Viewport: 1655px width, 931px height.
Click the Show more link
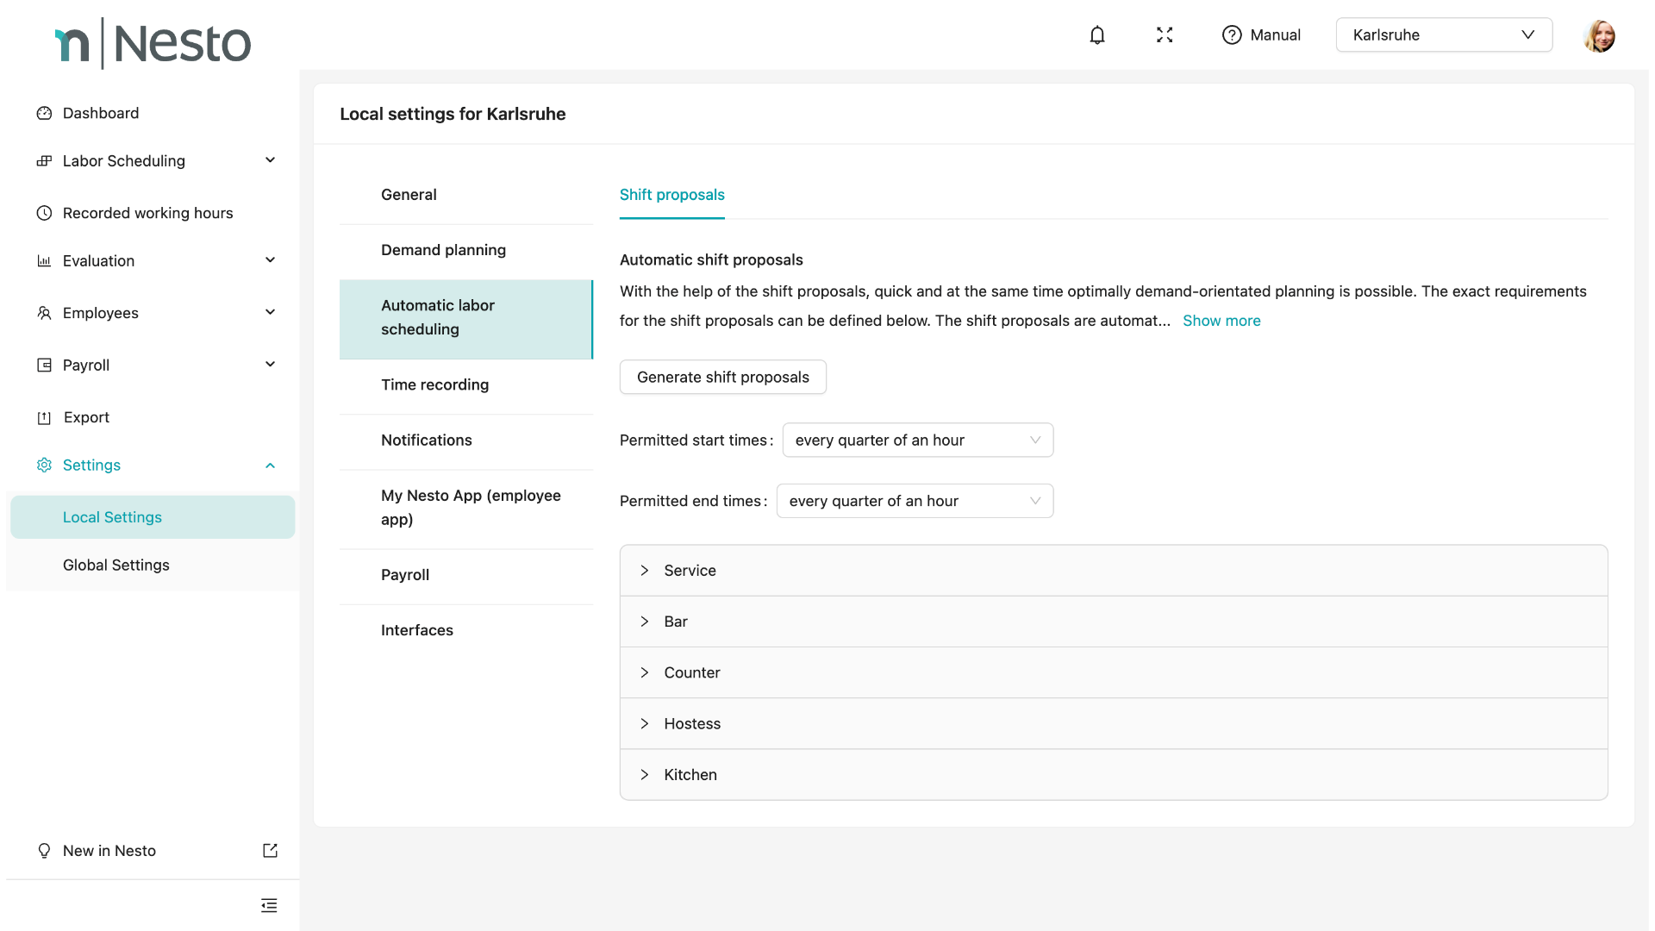tap(1221, 321)
